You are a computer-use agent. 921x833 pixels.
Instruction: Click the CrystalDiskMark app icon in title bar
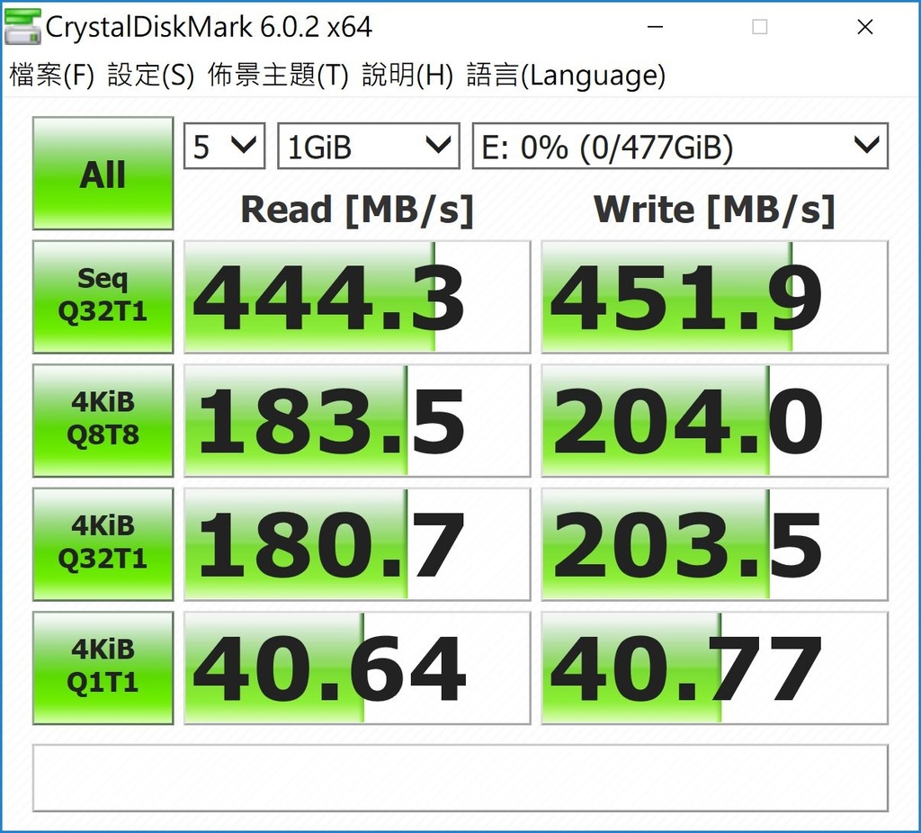(22, 27)
